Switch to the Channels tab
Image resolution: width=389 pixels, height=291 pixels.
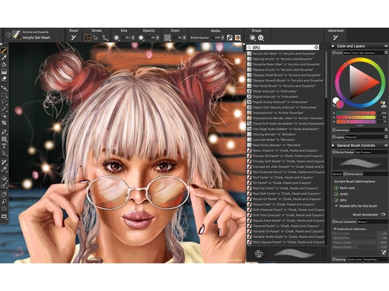pos(351,137)
